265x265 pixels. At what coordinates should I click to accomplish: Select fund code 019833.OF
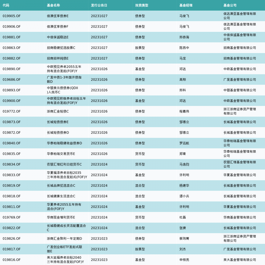[x=11, y=175]
